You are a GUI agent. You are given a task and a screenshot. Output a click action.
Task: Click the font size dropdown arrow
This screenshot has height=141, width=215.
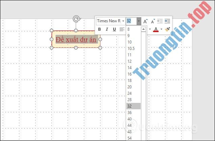139,21
